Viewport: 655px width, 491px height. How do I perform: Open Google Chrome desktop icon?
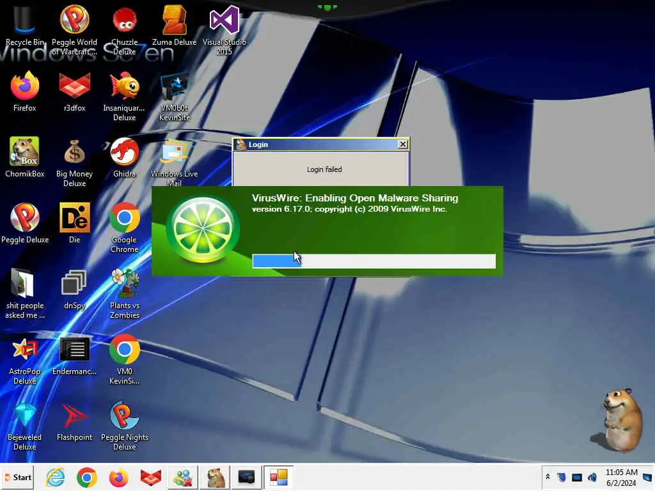[x=125, y=228]
